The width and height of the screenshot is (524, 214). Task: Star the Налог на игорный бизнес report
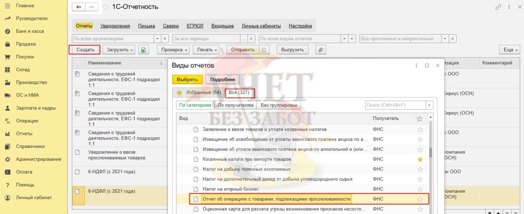(x=420, y=189)
